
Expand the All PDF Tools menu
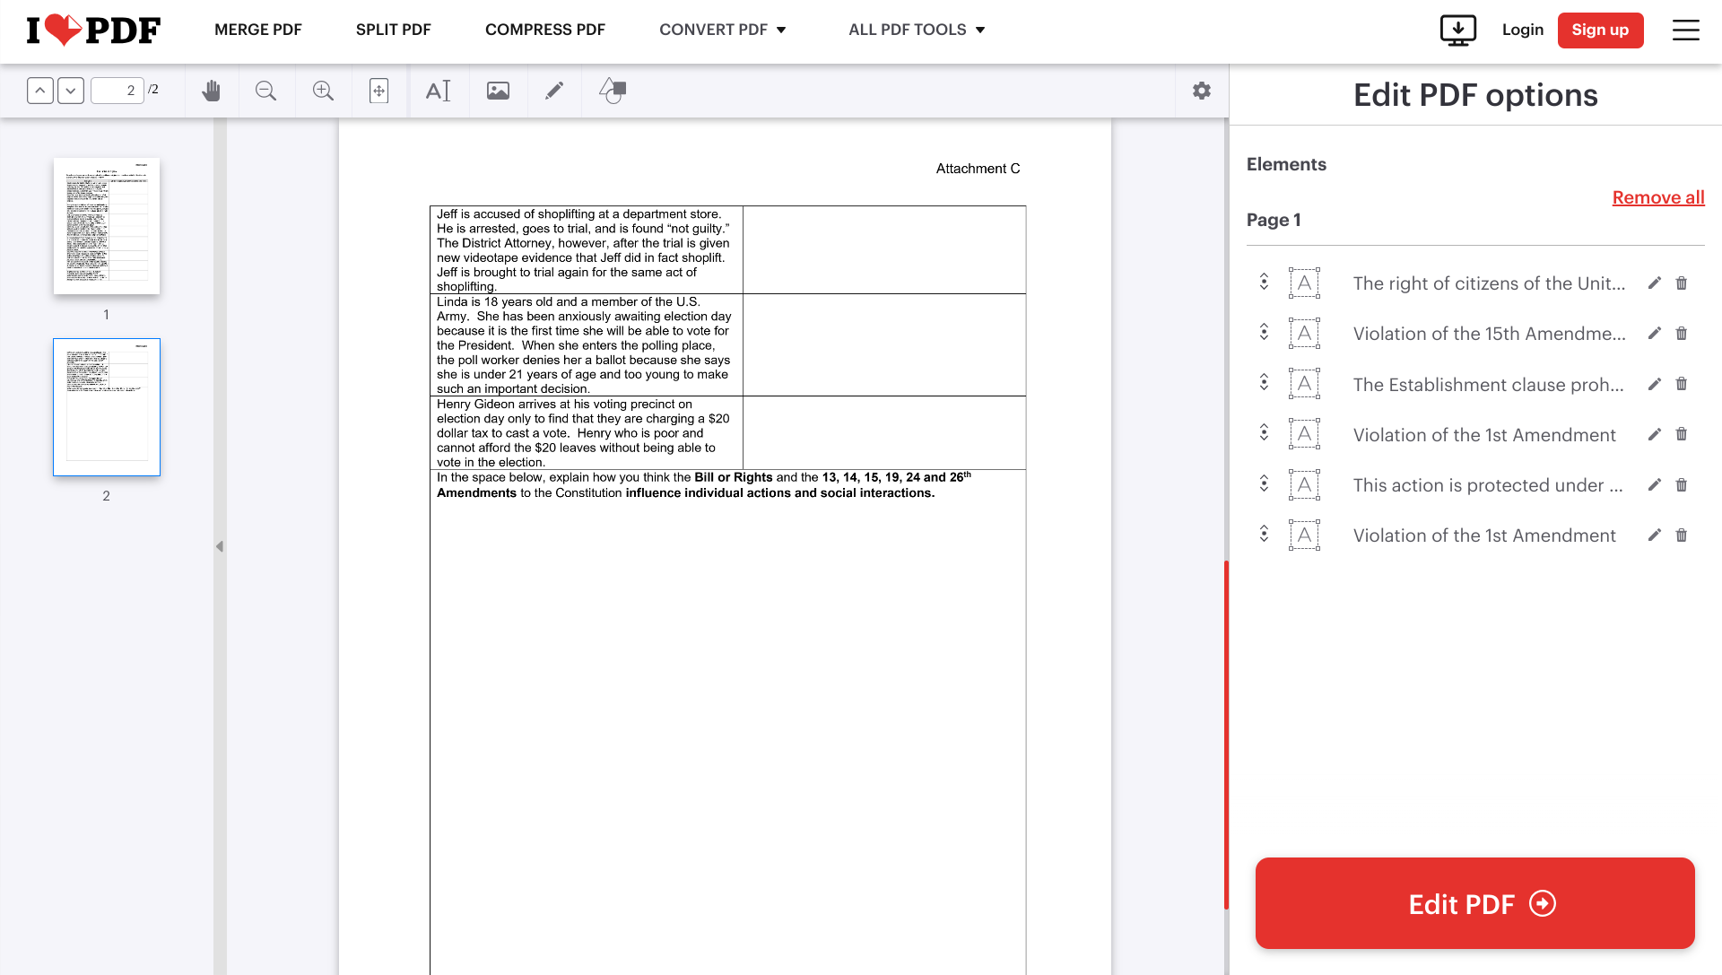(x=916, y=30)
